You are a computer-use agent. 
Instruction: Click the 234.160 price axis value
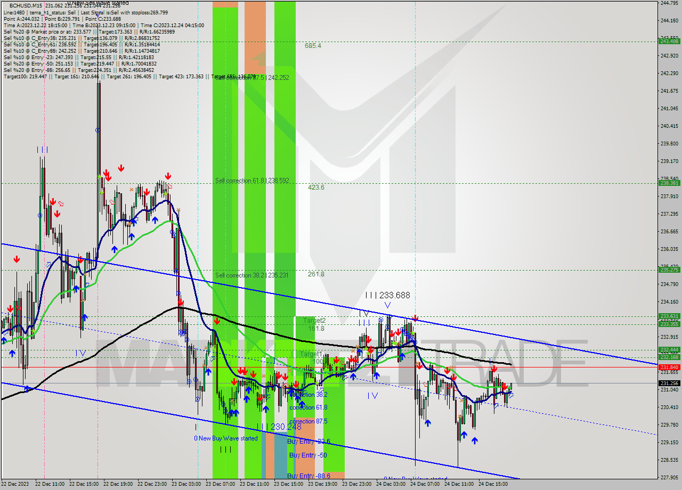[x=669, y=301]
